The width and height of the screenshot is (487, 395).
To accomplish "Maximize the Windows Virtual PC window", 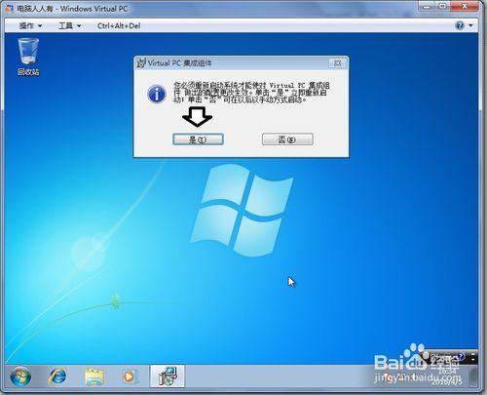I will 443,6.
